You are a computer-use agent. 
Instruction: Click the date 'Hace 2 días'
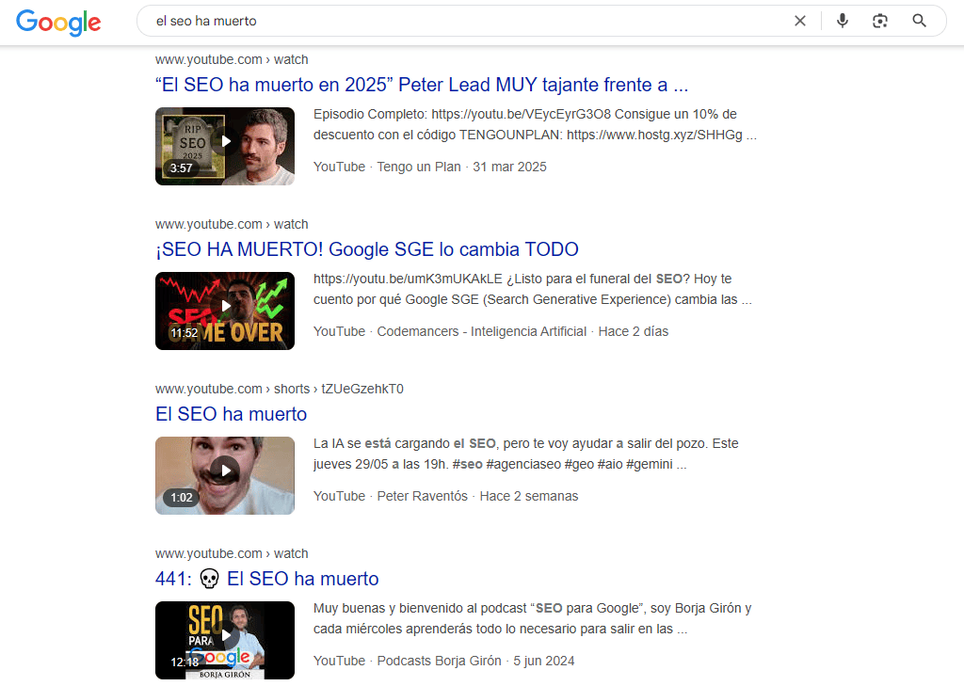[634, 332]
